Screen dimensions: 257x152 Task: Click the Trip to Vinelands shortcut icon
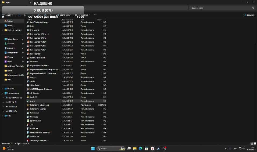28,121
